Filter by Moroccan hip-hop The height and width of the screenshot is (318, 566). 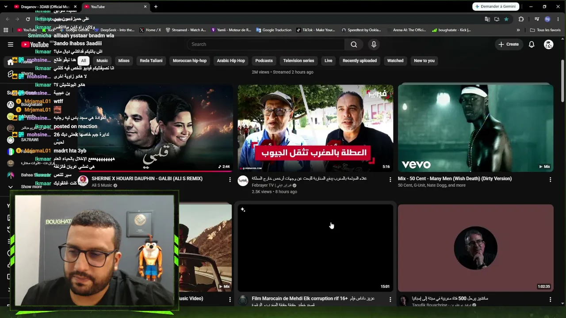tap(190, 61)
